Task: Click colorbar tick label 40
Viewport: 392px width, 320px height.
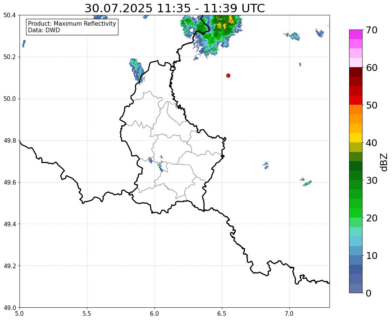Action: click(372, 143)
